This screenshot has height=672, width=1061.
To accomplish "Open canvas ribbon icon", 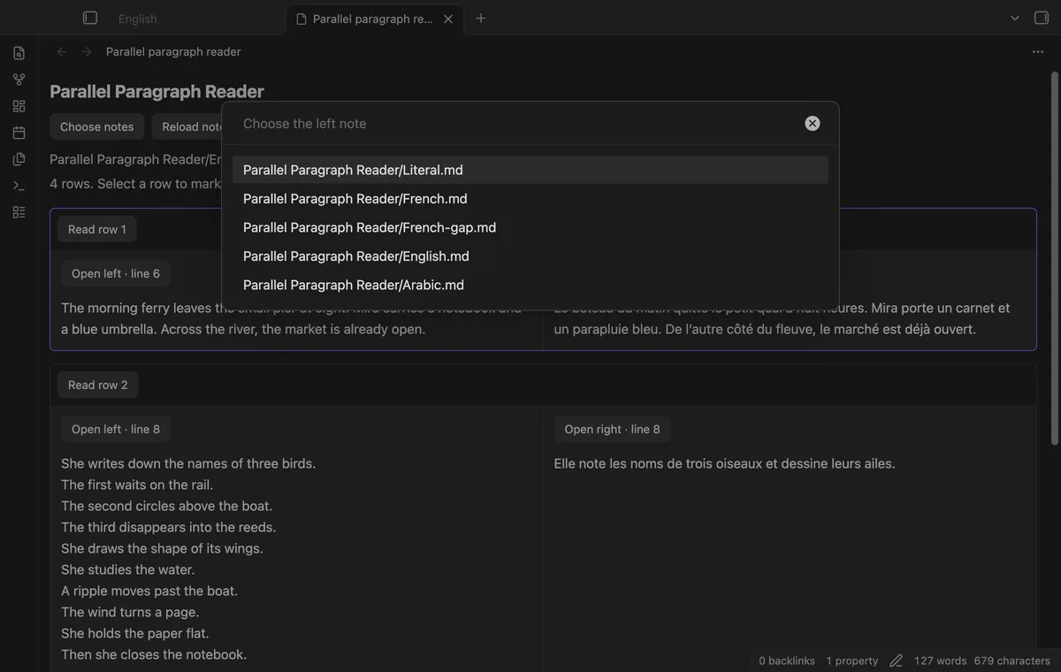I will [x=19, y=106].
